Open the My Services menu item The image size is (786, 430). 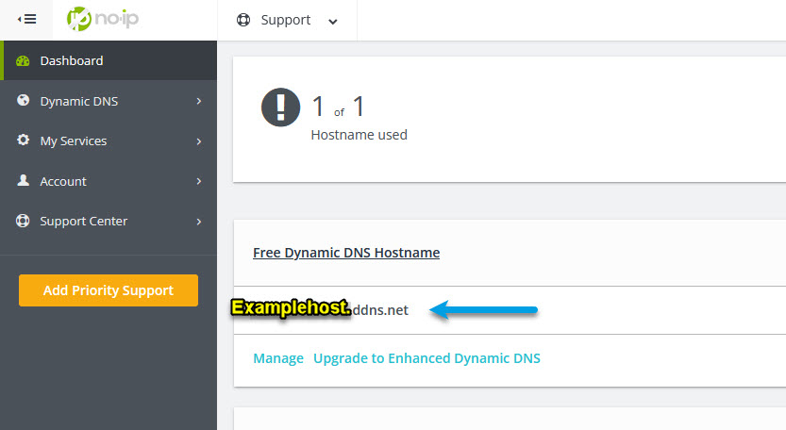tap(74, 141)
